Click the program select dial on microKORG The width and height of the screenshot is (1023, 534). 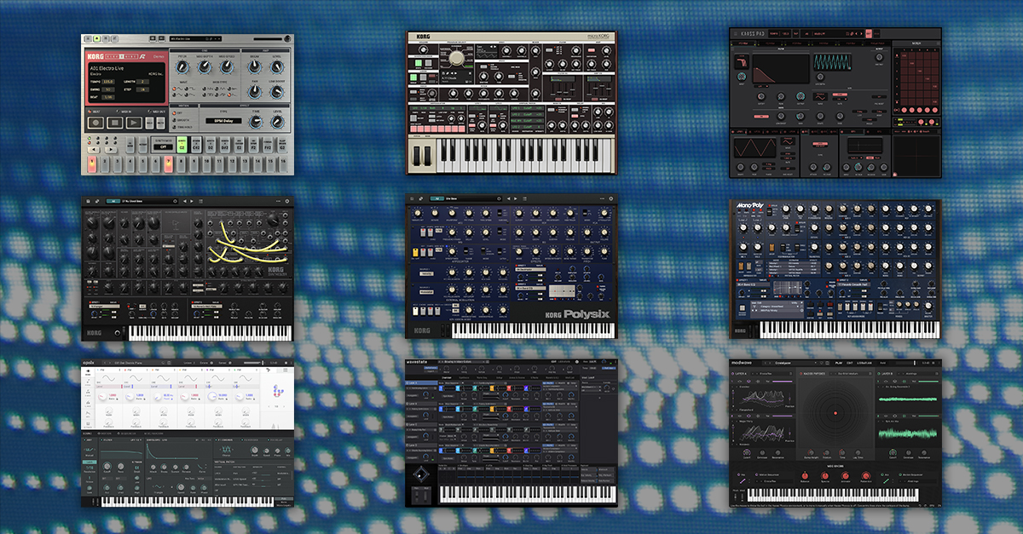click(x=456, y=57)
